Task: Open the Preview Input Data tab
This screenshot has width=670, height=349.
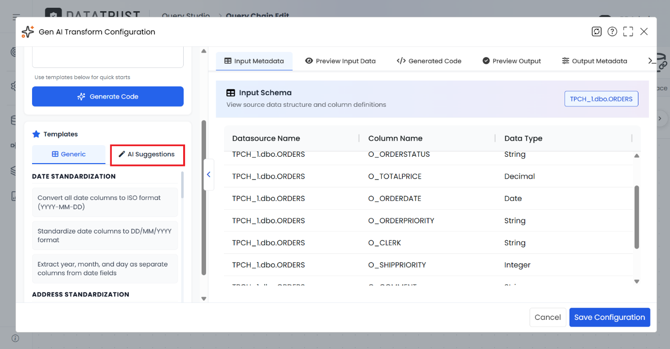Action: [x=341, y=61]
